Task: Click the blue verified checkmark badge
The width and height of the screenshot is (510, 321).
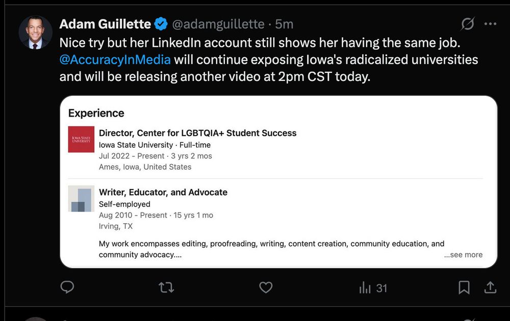Action: (161, 24)
